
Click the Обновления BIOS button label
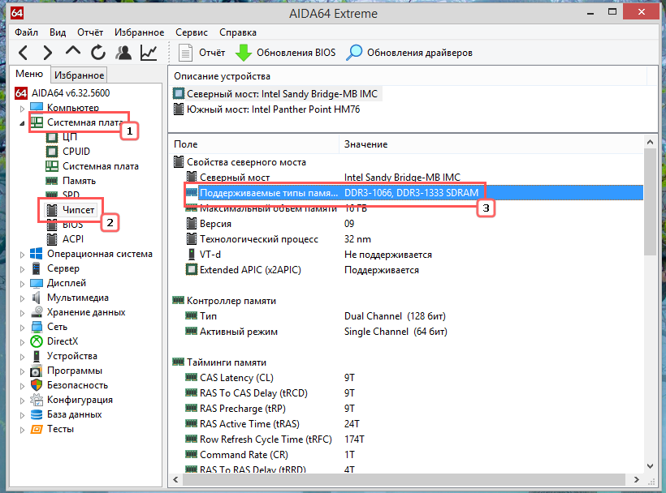296,53
